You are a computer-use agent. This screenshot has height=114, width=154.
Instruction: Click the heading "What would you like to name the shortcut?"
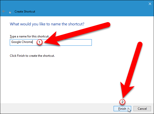(47, 24)
